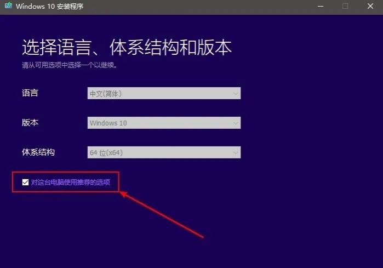Image resolution: width=383 pixels, height=268 pixels.
Task: Click the heading 选择语言、体系结构和版本
Action: click(x=127, y=47)
